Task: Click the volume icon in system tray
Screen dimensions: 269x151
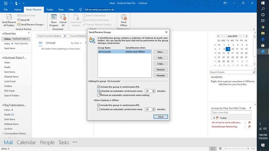Action: pos(265,129)
